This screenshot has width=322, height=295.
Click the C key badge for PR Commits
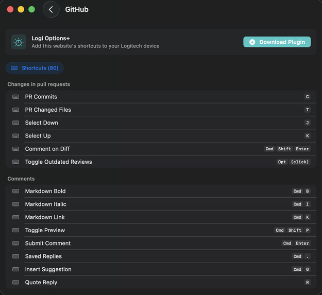click(308, 97)
